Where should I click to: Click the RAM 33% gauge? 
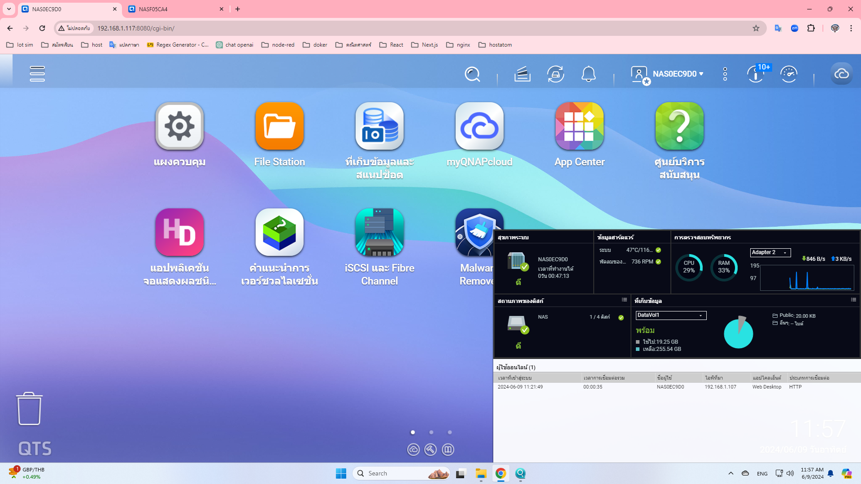(724, 267)
